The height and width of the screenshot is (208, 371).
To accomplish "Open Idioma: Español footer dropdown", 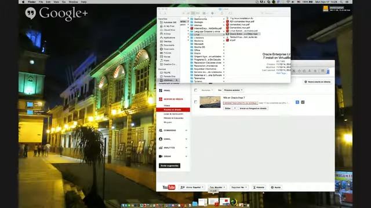I will point(192,187).
